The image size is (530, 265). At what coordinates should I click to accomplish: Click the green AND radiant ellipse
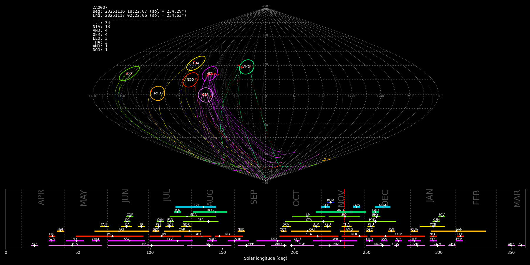(x=246, y=67)
